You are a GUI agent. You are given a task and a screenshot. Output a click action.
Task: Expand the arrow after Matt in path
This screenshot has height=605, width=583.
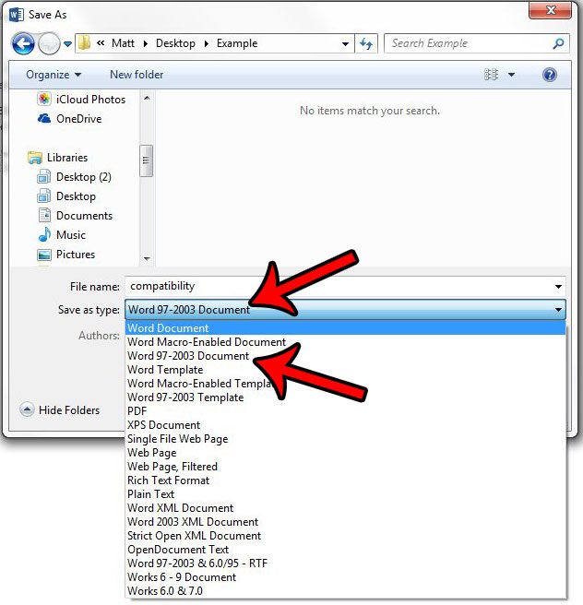pos(146,43)
